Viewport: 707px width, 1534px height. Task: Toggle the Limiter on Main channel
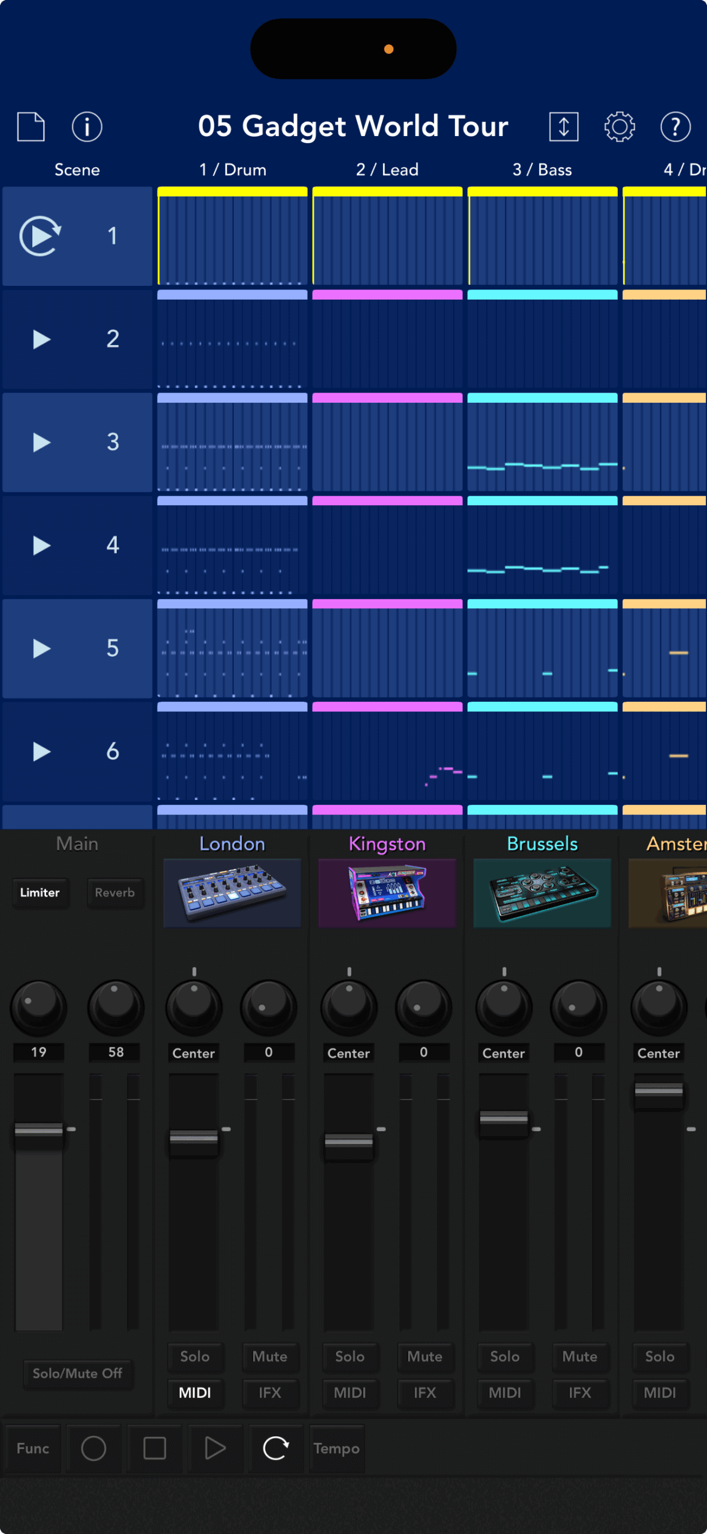[40, 892]
